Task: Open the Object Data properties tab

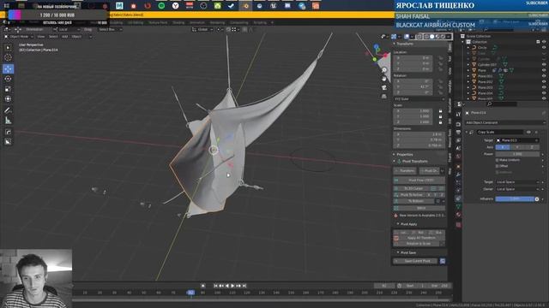Action: (458, 207)
